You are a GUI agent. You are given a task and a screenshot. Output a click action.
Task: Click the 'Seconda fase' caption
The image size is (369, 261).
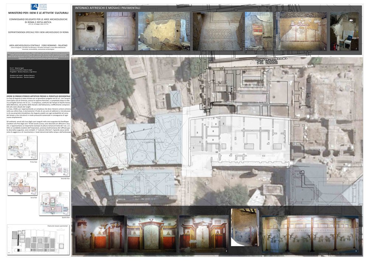click(x=65, y=179)
